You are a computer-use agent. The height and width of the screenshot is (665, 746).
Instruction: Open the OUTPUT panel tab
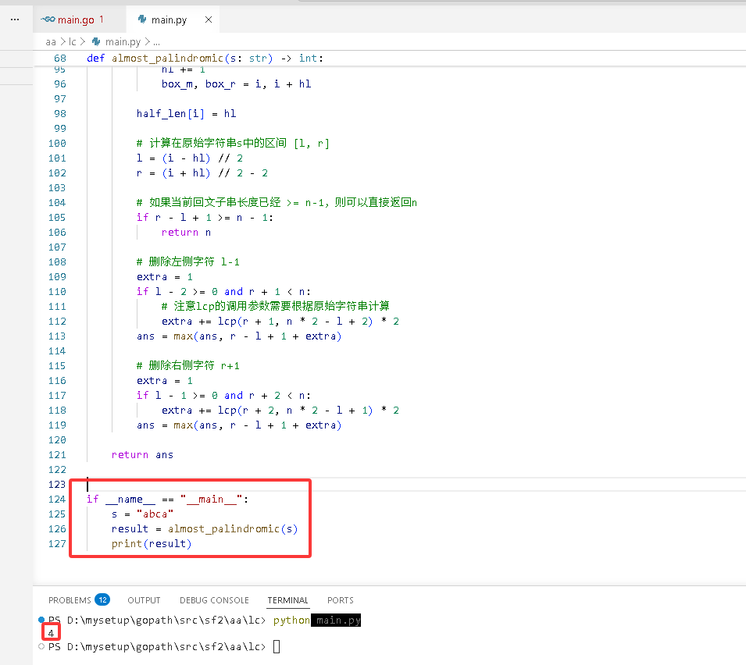[144, 600]
